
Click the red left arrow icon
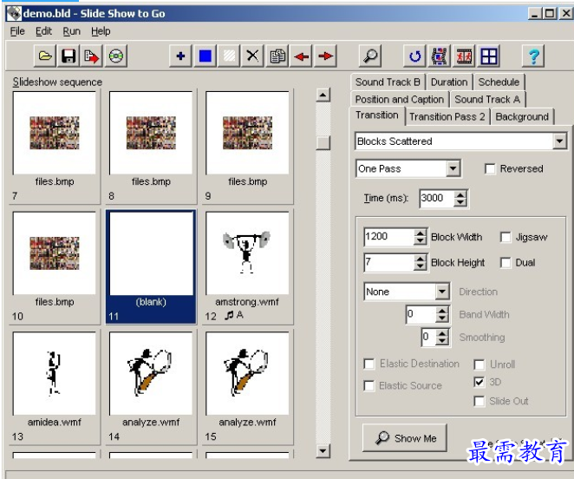301,56
